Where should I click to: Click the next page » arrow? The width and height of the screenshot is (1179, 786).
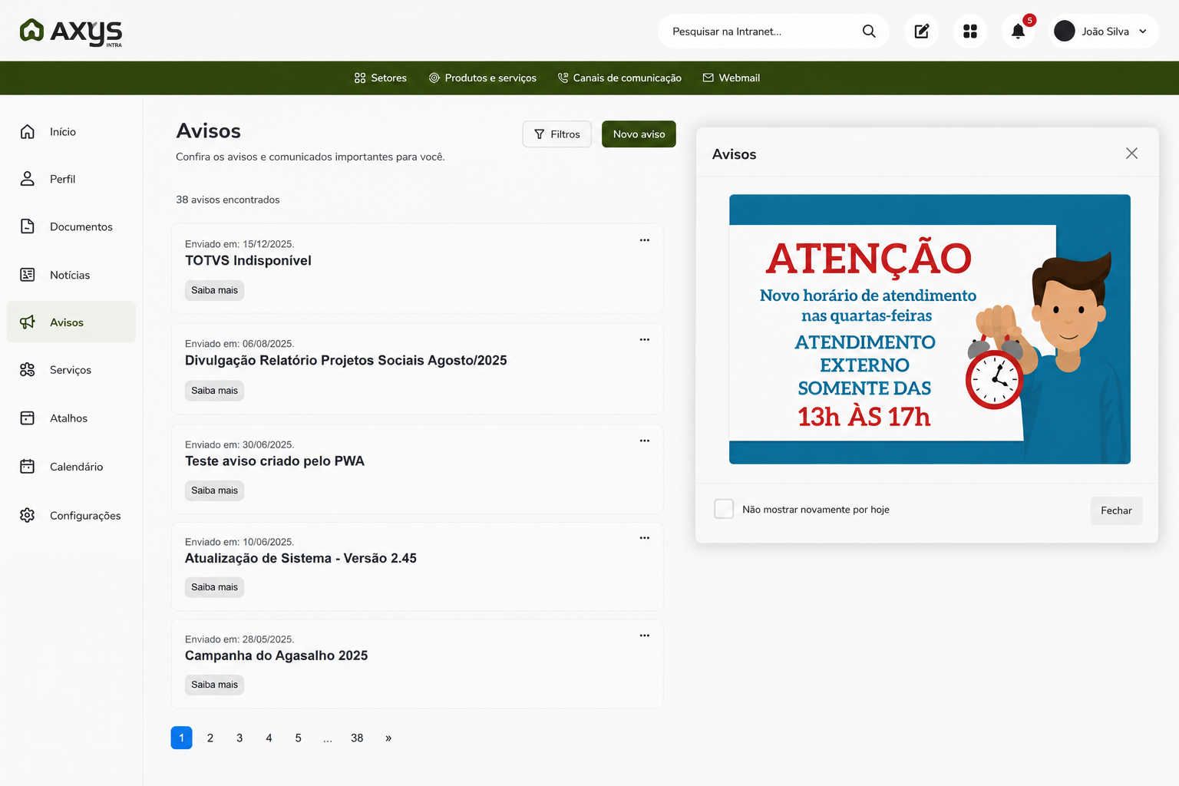click(388, 738)
